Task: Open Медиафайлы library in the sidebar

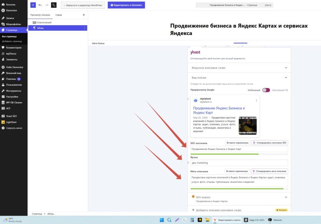Action: click(14, 24)
